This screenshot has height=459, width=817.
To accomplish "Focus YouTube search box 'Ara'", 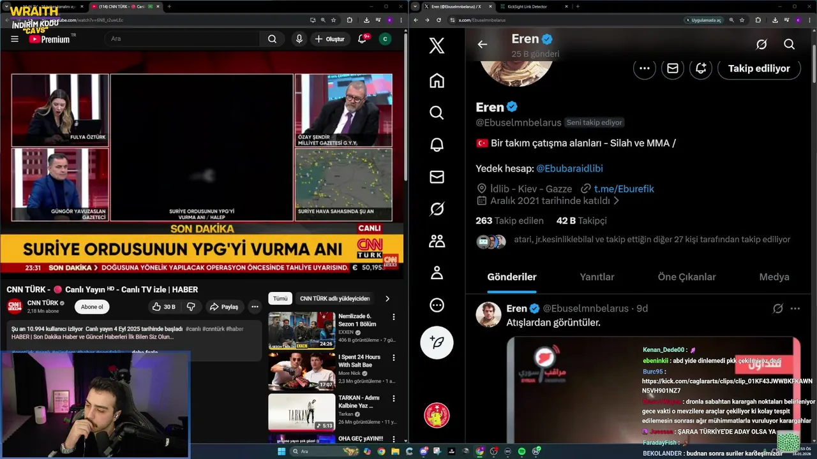I will [182, 39].
